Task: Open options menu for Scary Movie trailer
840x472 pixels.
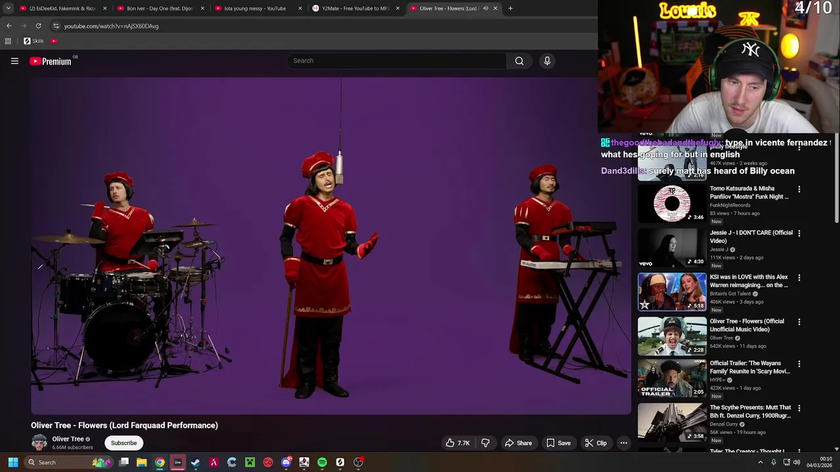Action: [x=799, y=364]
